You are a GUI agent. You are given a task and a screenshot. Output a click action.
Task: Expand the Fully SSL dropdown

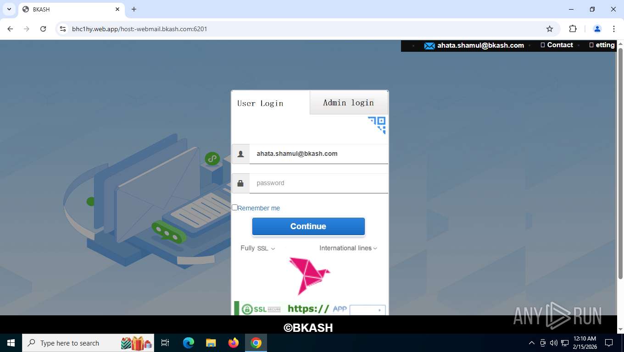258,248
